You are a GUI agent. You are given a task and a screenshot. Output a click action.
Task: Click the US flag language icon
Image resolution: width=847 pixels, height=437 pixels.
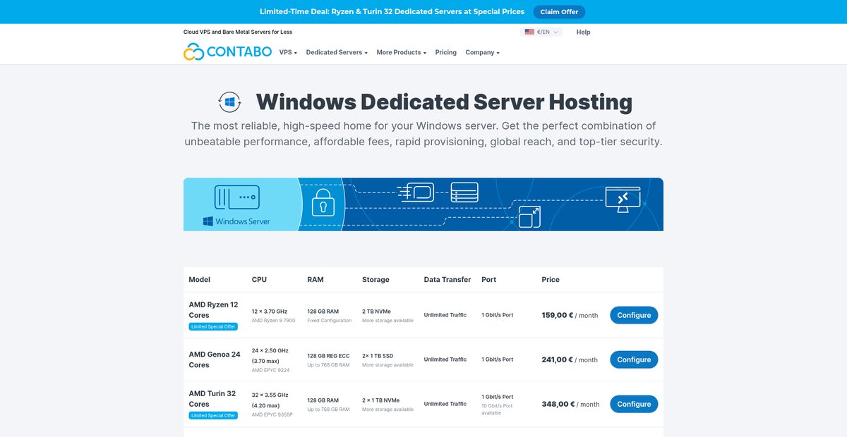(x=529, y=32)
